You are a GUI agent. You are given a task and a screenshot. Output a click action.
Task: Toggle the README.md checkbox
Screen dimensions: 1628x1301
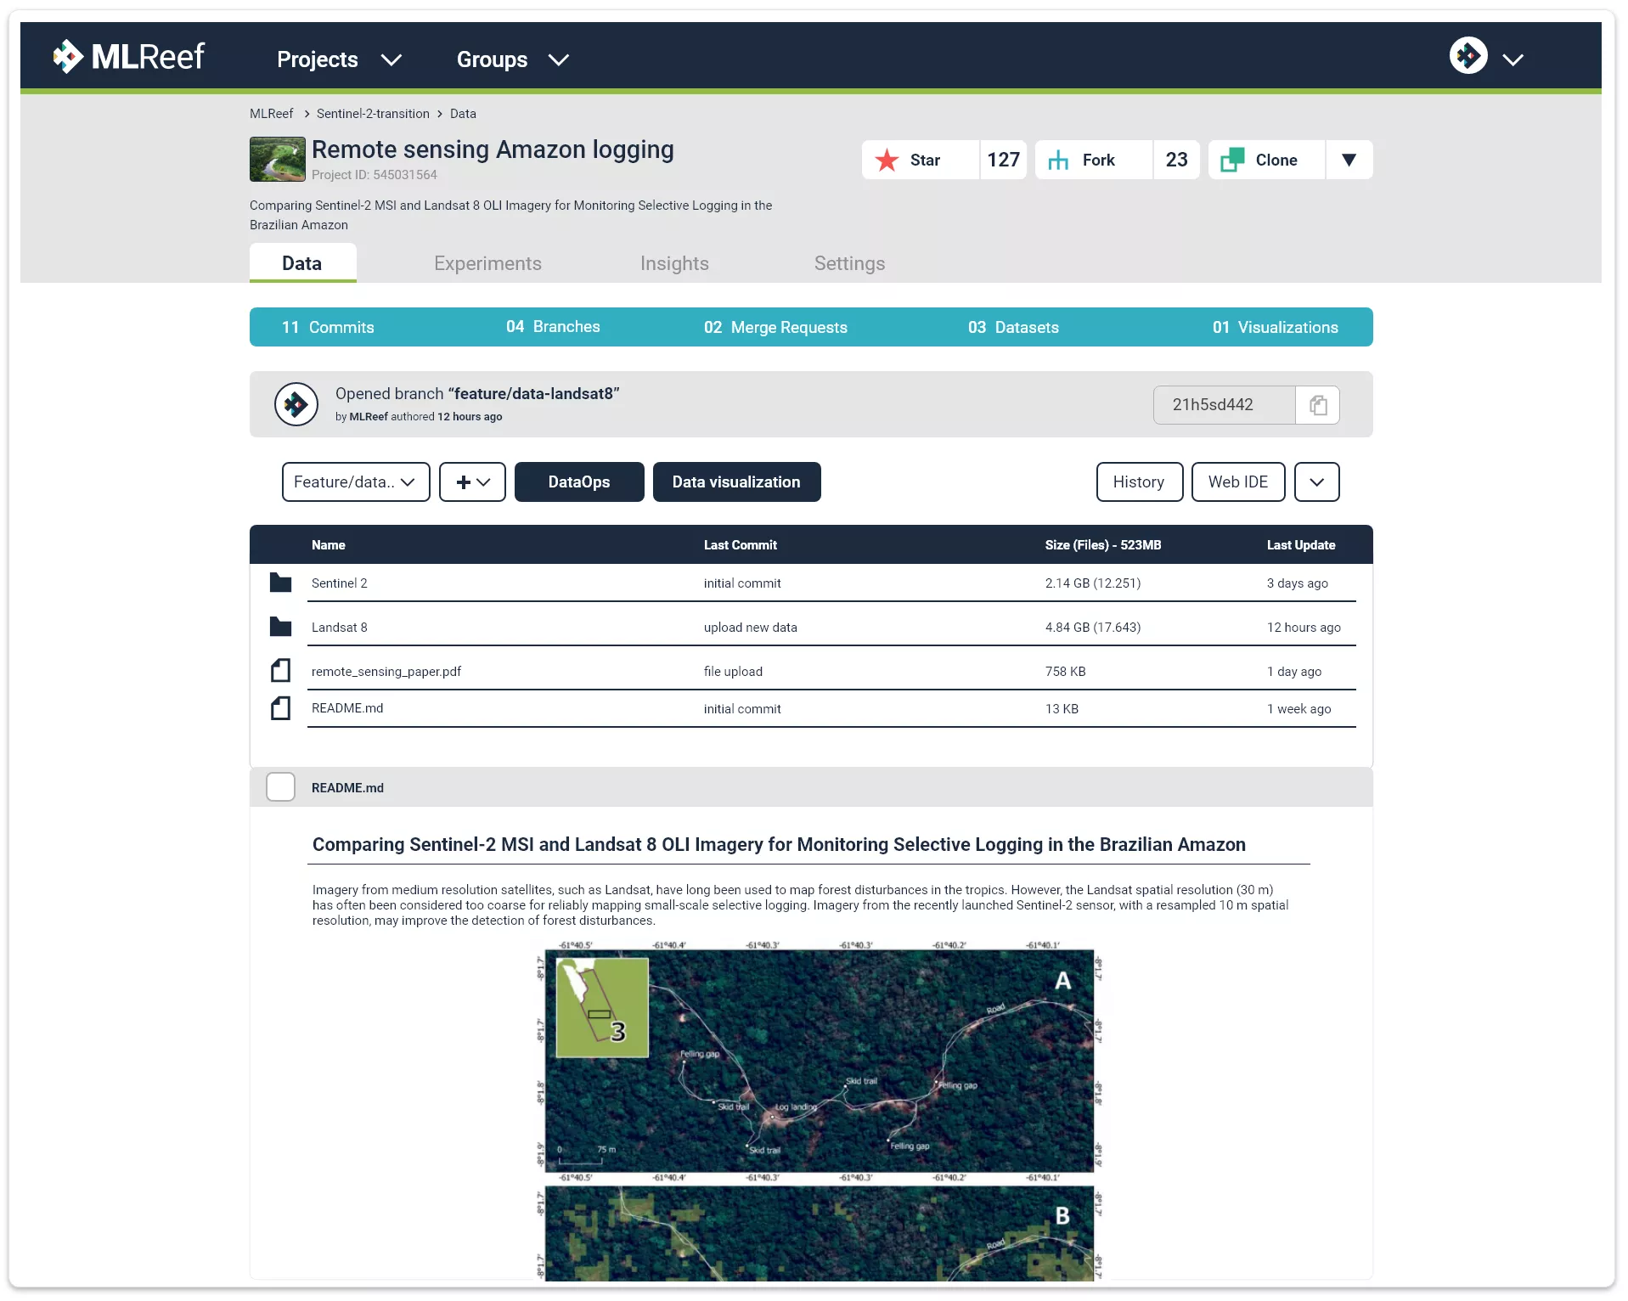(280, 787)
